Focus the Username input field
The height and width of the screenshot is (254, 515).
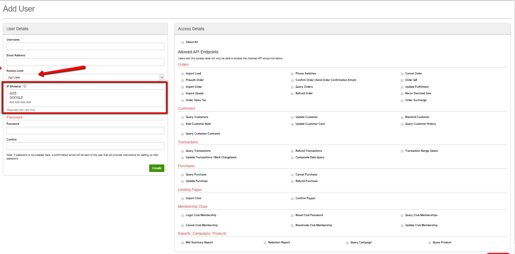pyautogui.click(x=85, y=46)
